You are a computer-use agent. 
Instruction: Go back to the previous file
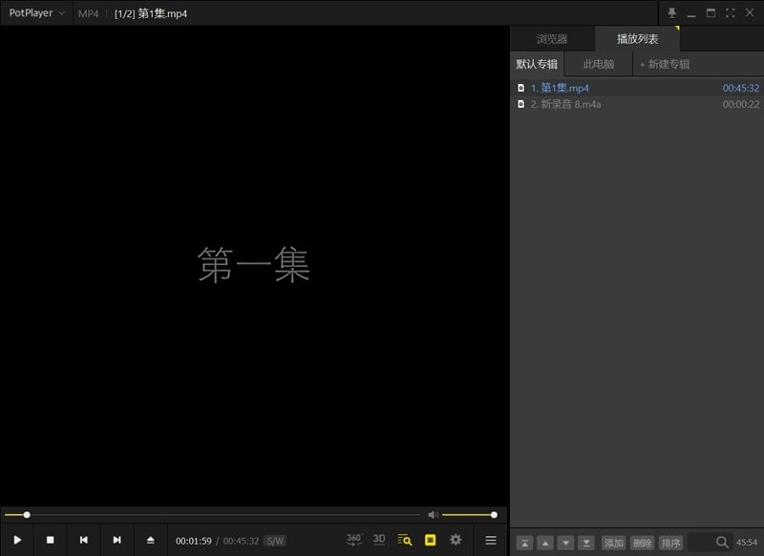coord(85,540)
